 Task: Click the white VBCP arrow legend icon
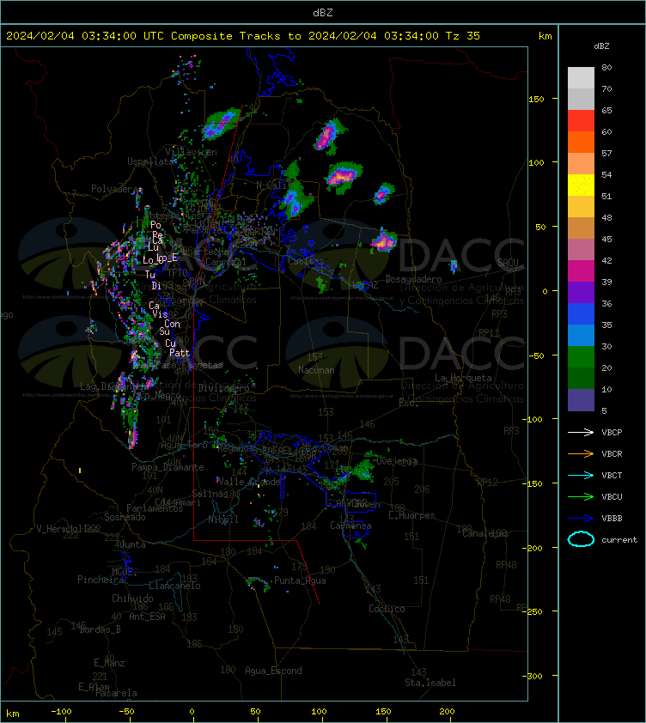tap(581, 432)
